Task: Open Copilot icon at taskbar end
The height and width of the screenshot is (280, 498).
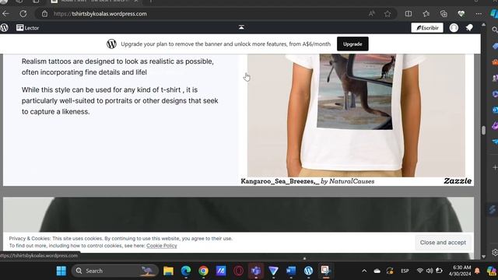Action: coord(491,271)
